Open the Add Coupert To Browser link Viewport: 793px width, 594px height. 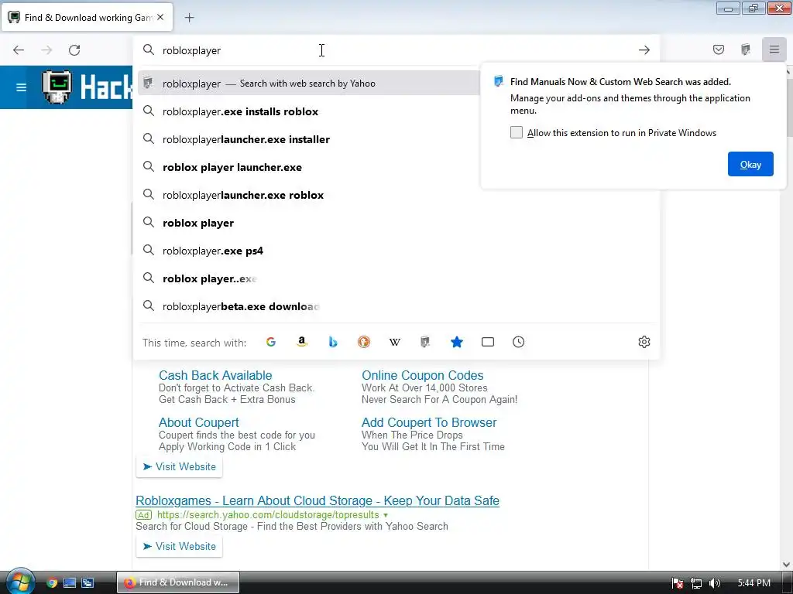pos(429,422)
